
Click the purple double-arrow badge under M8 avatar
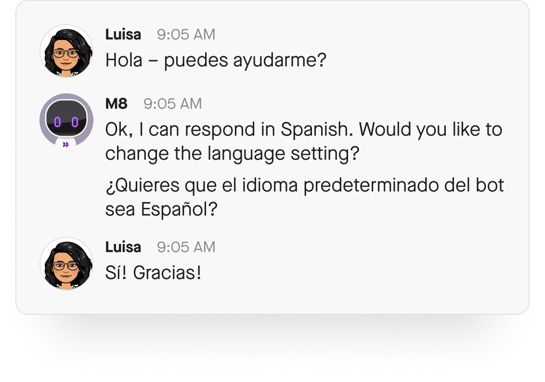pyautogui.click(x=66, y=144)
